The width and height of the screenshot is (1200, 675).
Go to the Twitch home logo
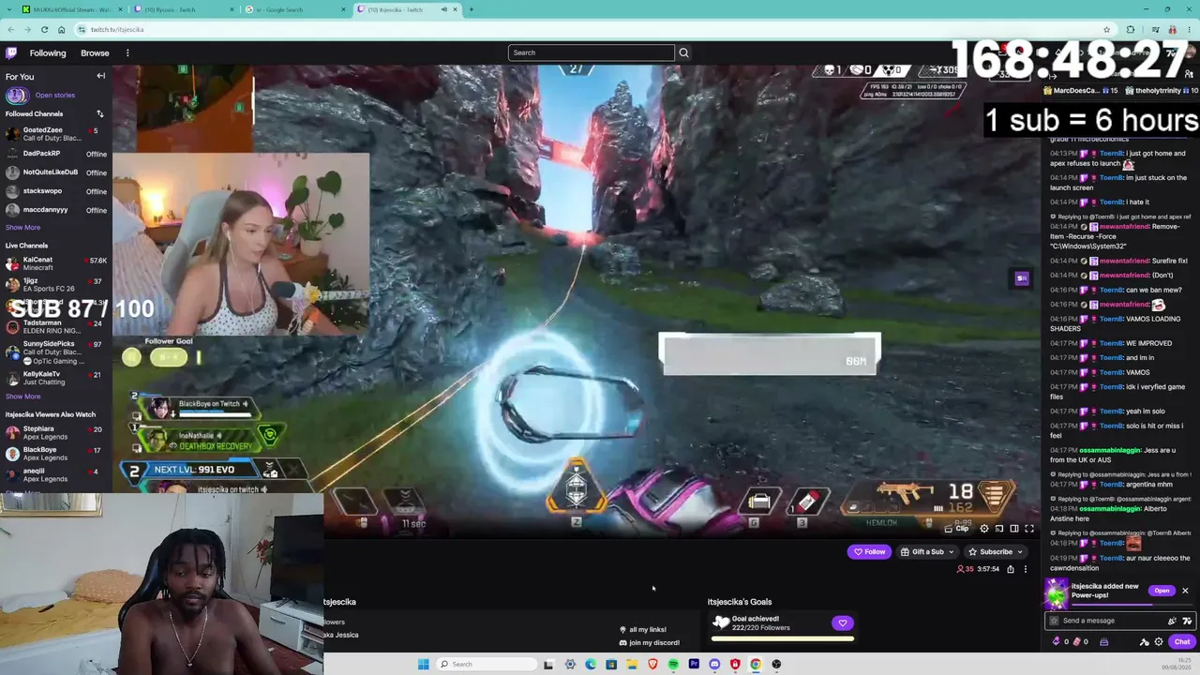(11, 52)
